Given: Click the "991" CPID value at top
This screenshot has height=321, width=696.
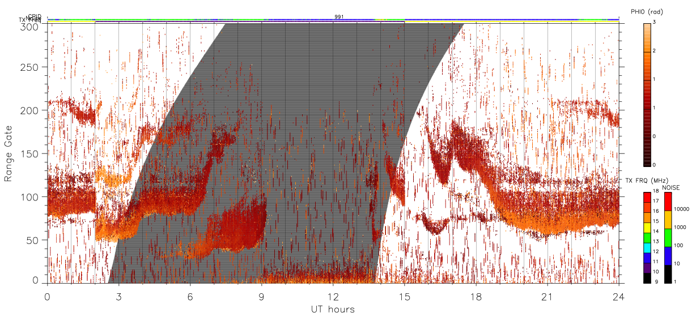Looking at the screenshot, I should click(x=339, y=17).
